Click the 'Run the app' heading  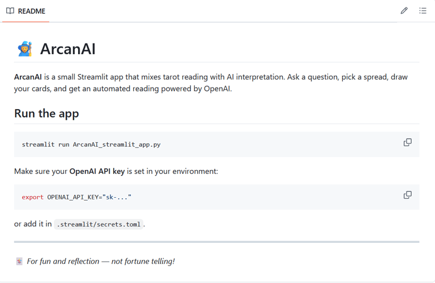[x=46, y=113]
